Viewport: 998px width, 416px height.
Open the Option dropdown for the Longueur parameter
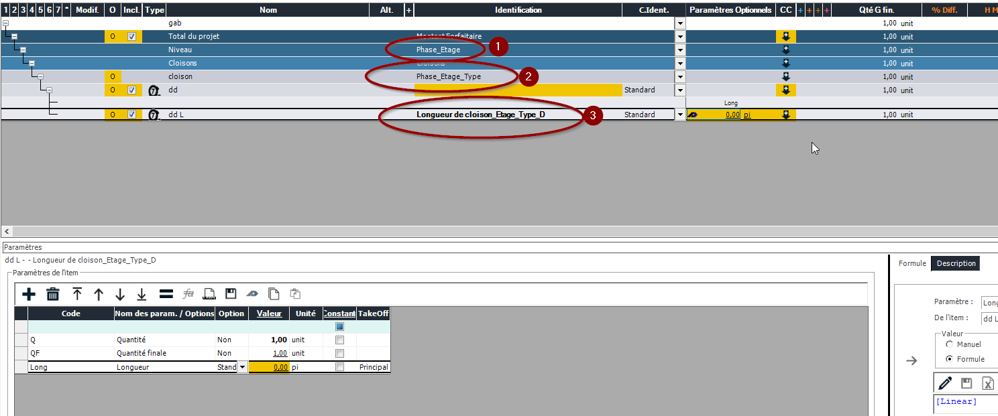click(241, 367)
